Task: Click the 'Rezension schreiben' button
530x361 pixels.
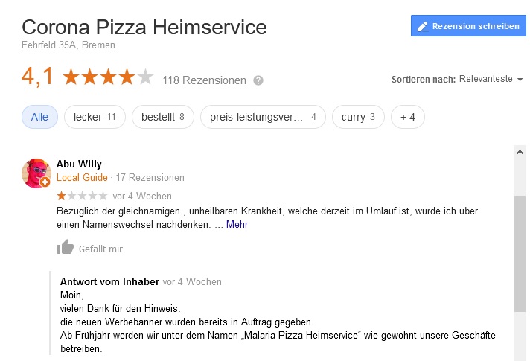Action: [x=468, y=26]
